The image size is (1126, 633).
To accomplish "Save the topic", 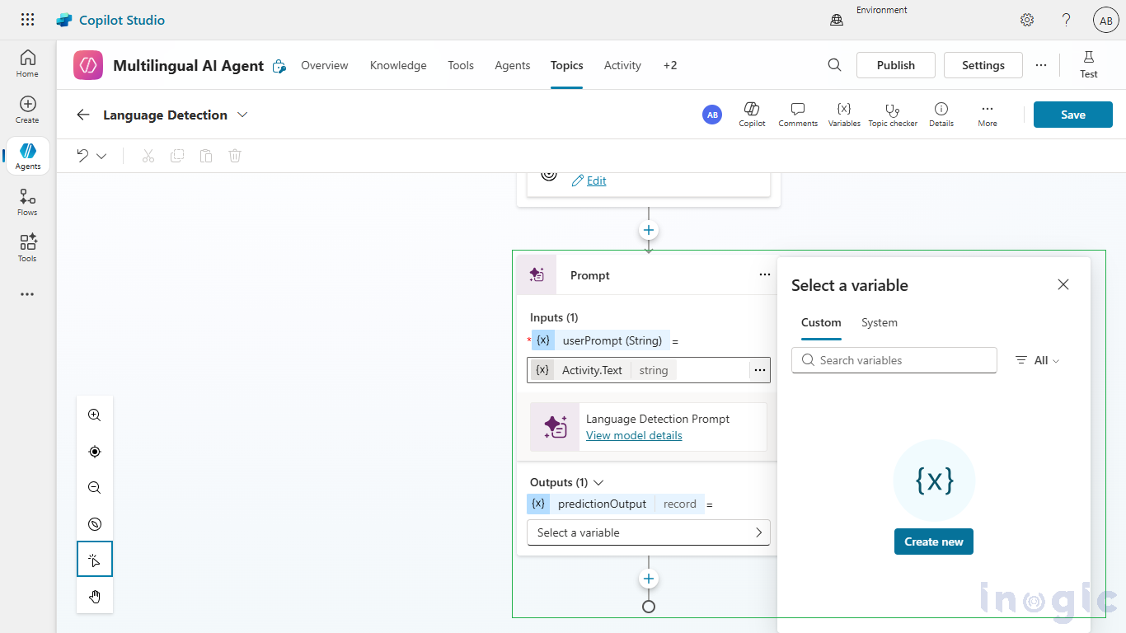I will pyautogui.click(x=1072, y=115).
